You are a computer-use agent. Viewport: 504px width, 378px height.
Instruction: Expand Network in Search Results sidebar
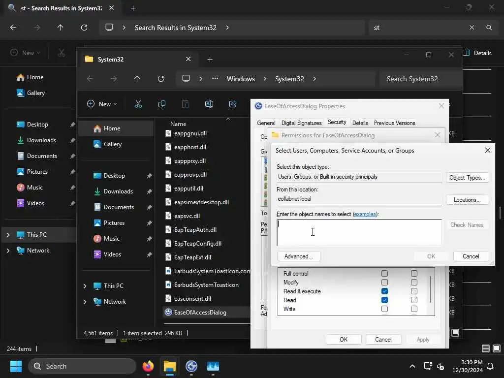[8, 251]
